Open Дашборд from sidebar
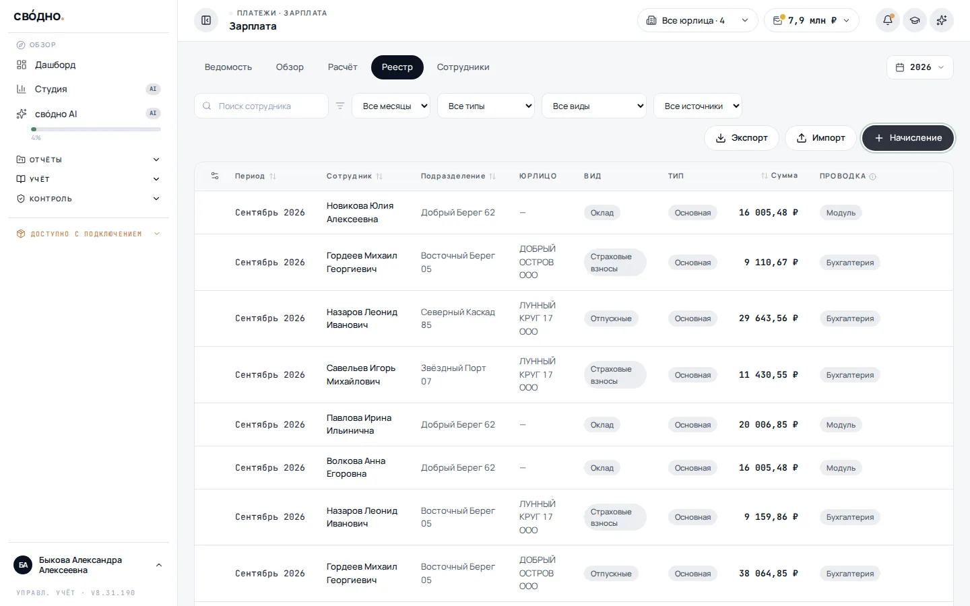 coord(88,65)
